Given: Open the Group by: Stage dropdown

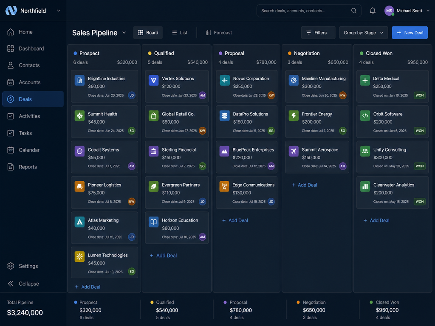Looking at the screenshot, I should [x=364, y=33].
